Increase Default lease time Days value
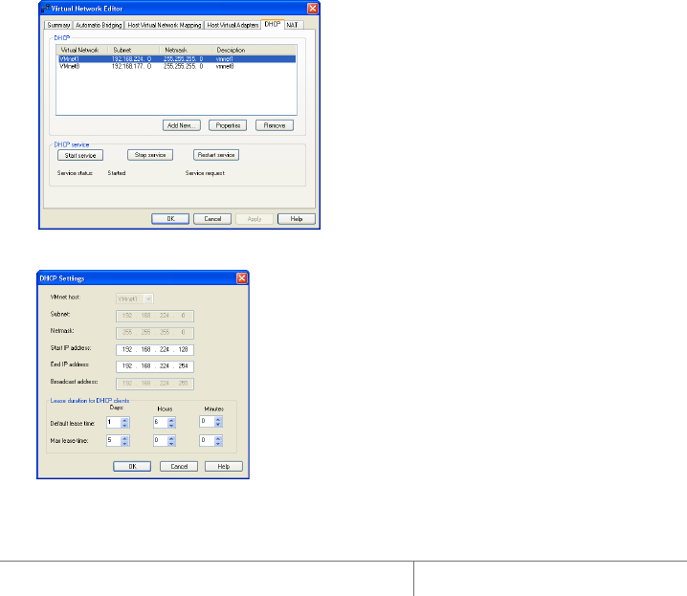Screen dimensions: 687x596 125,420
